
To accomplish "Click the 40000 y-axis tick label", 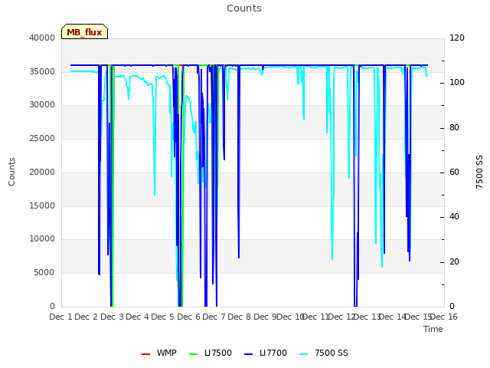I will point(42,38).
